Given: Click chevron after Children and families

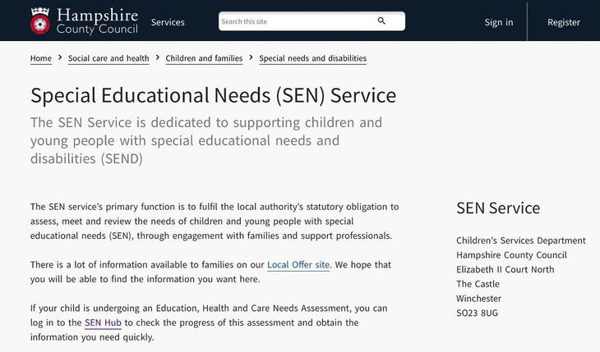Looking at the screenshot, I should click(251, 57).
